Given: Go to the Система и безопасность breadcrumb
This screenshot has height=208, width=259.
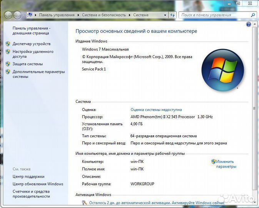Looking at the screenshot, I should [x=104, y=15].
